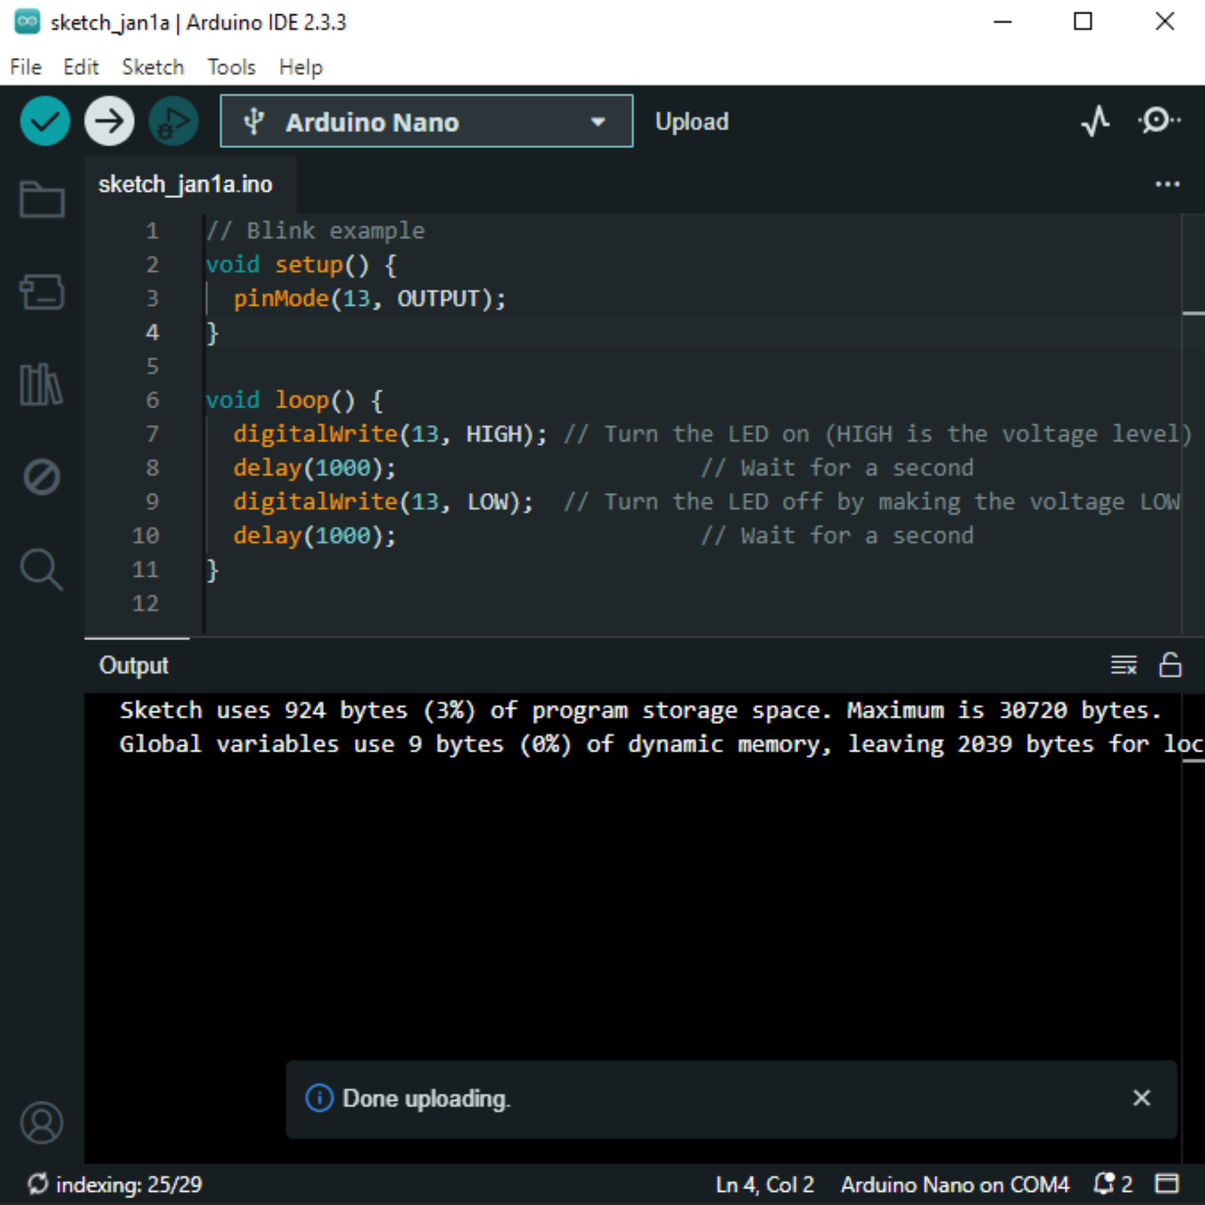Click the USB icon in board selector
1205x1205 pixels.
click(254, 121)
